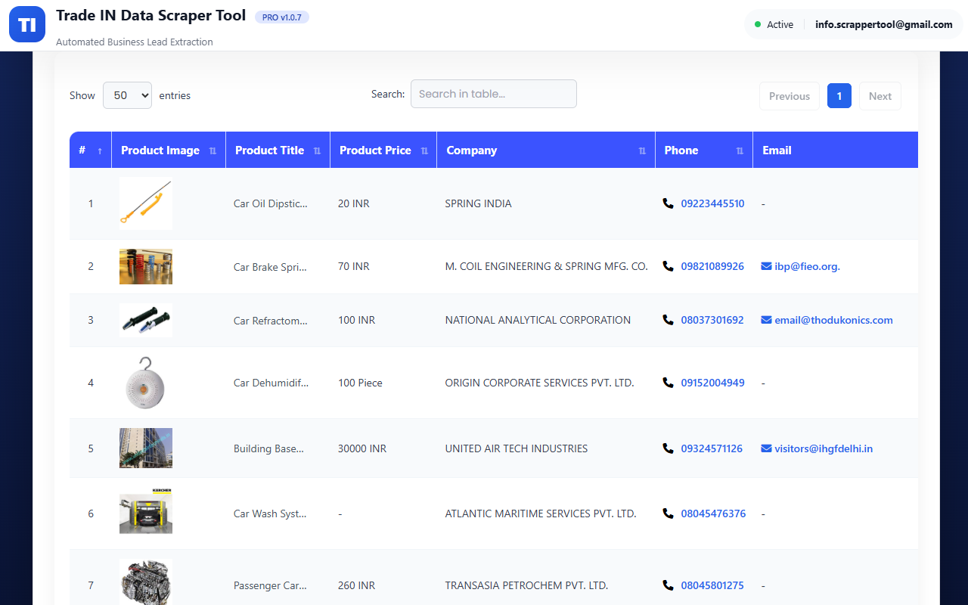Viewport: 968px width, 605px height.
Task: Click envelope icon beside email@thodukonics.com
Action: [766, 320]
